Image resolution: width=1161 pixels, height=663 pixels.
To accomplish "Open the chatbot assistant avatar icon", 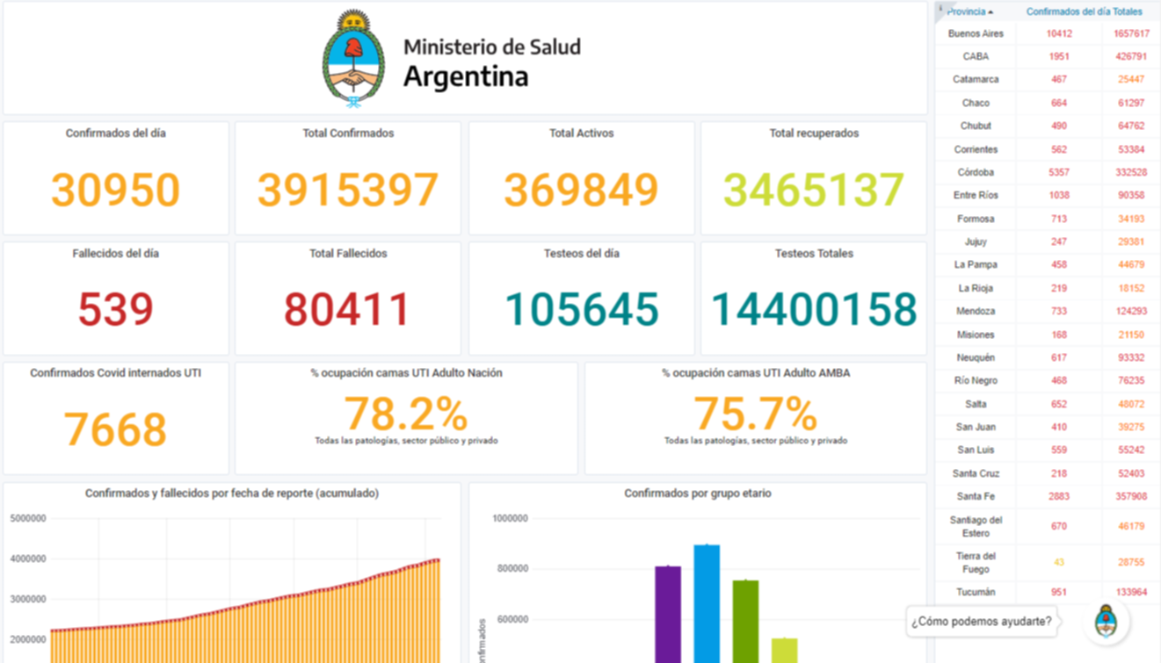I will tap(1106, 622).
